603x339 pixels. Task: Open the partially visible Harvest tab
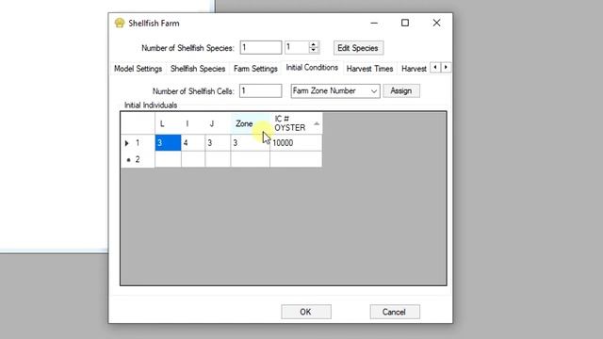[414, 69]
